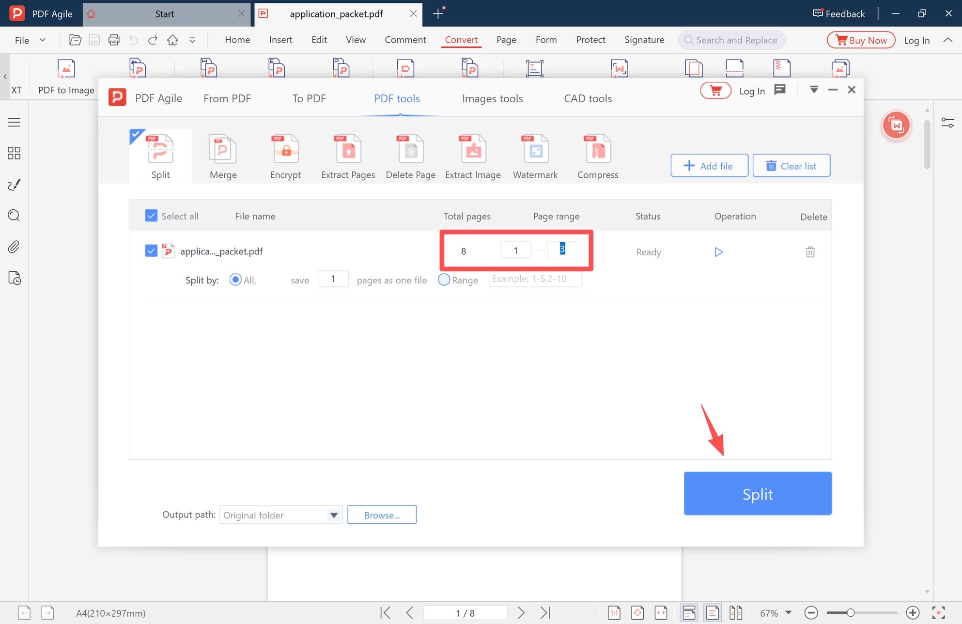Viewport: 962px width, 624px height.
Task: Click the Add file button
Action: [709, 166]
